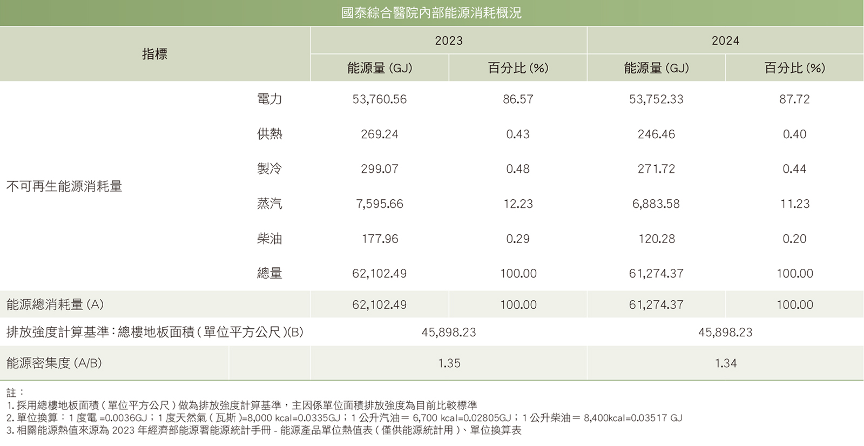Click the 2024 year header
This screenshot has width=864, height=446.
725,40
